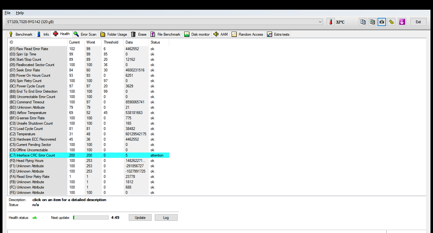Select the (FB) Unknown Attribute row
This screenshot has width=433, height=233.
[89, 182]
